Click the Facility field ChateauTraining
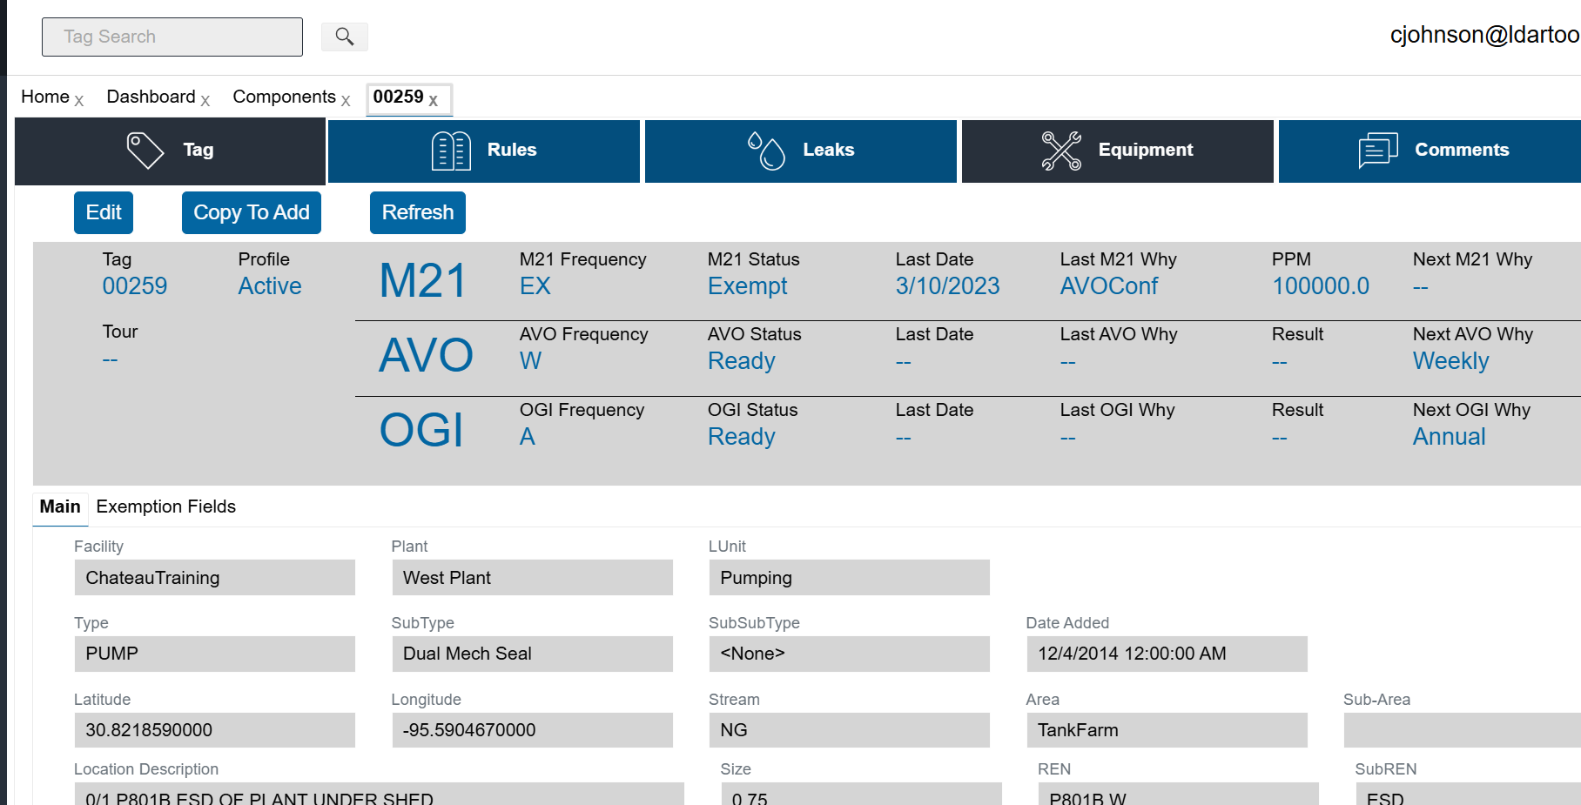This screenshot has width=1581, height=805. [x=215, y=578]
